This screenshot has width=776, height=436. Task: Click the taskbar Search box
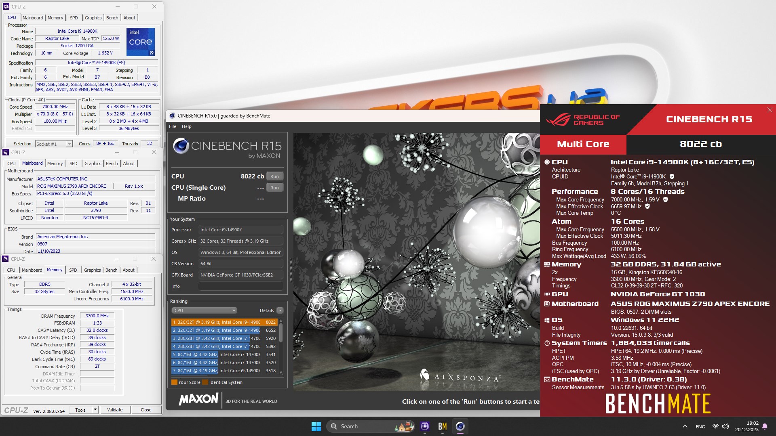pyautogui.click(x=370, y=426)
